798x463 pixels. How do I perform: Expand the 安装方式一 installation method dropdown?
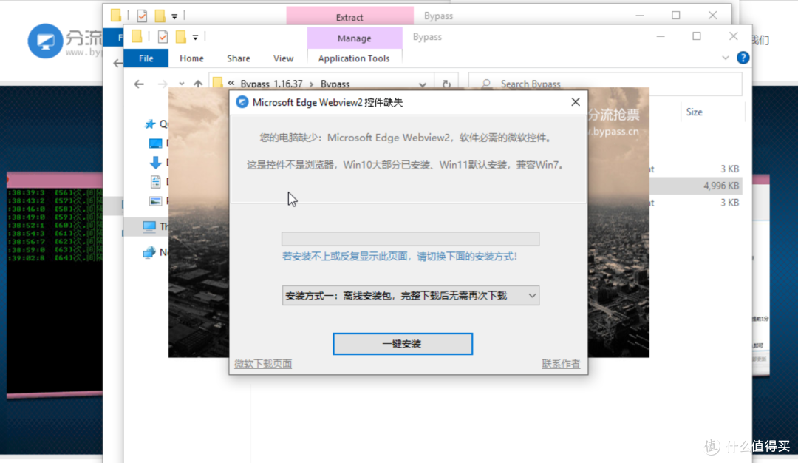point(410,295)
